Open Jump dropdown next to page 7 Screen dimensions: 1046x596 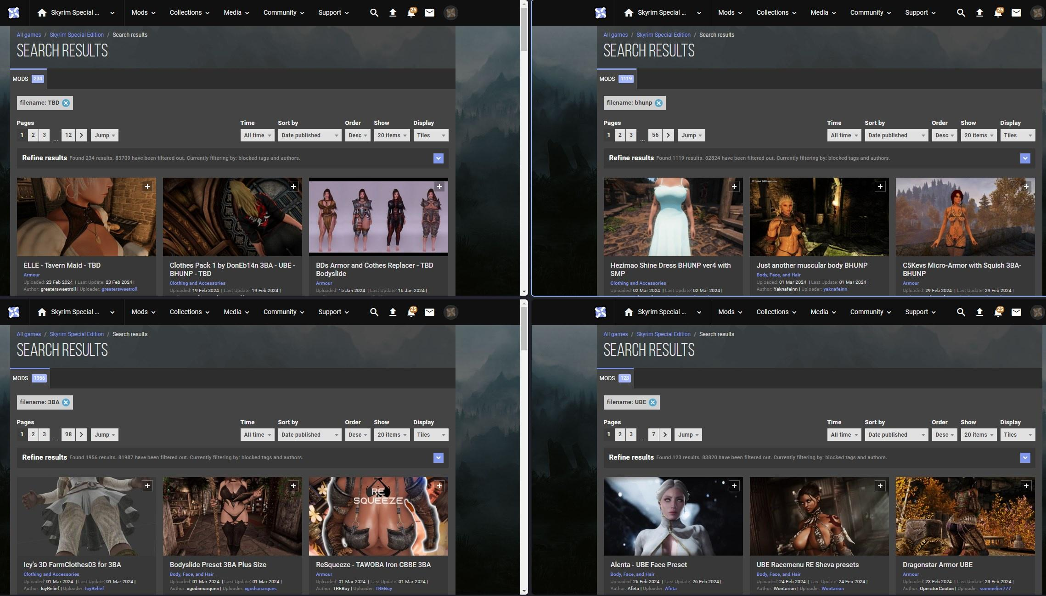[688, 434]
